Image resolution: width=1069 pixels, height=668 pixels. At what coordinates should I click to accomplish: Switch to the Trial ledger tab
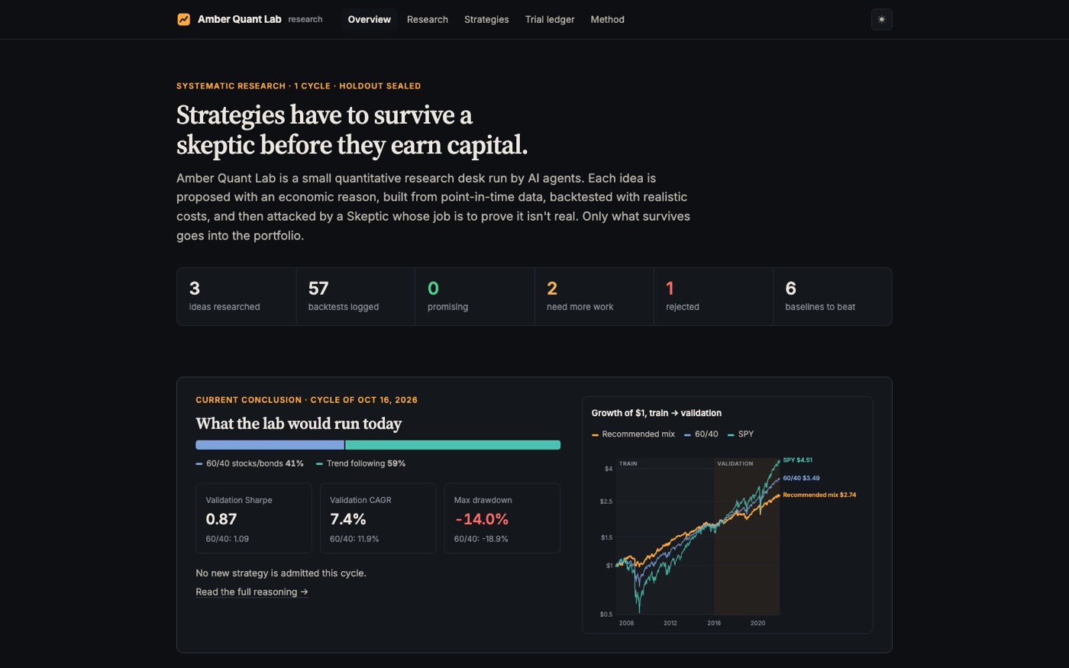point(550,19)
